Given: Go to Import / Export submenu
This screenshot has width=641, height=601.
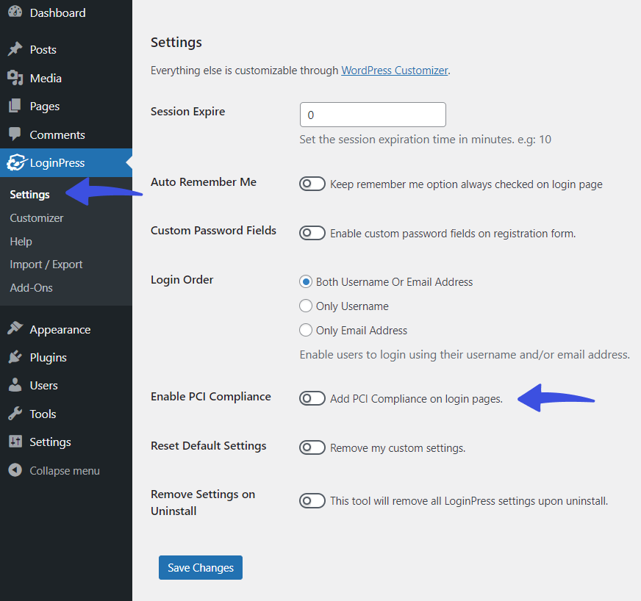Looking at the screenshot, I should coord(46,264).
